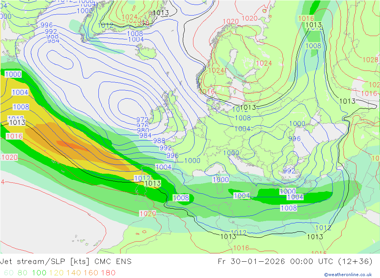This screenshot has height=278, width=380.
Task: Click the red 1028 pressure label
Action: click(370, 60)
